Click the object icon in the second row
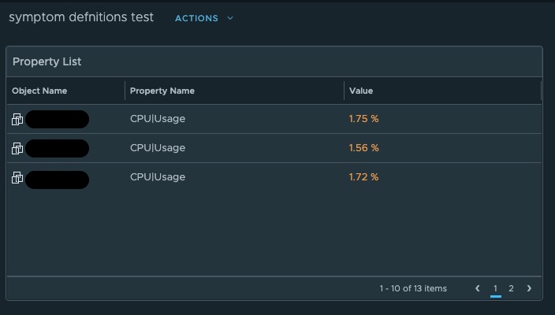 [17, 148]
